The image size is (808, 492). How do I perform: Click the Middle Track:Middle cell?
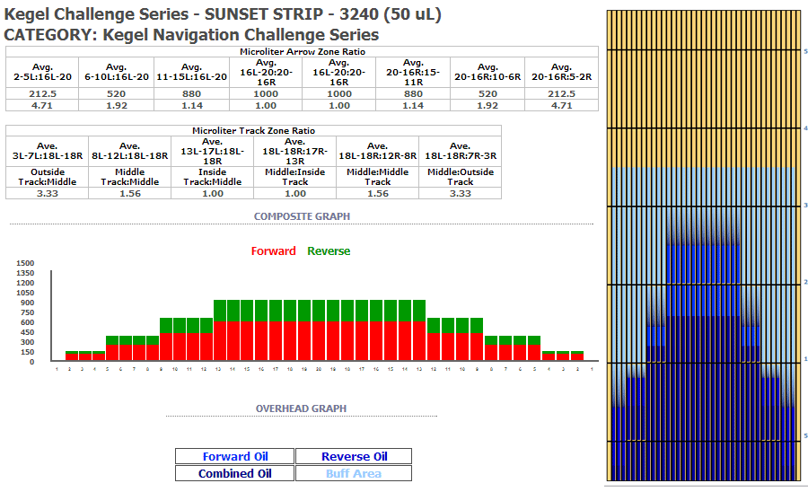pos(130,177)
